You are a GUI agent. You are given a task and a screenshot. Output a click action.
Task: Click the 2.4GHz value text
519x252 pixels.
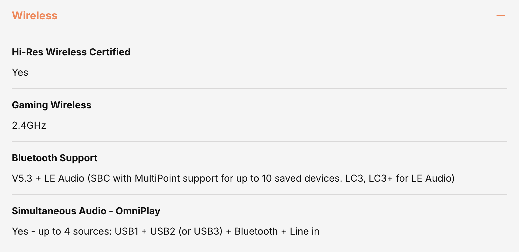(x=29, y=125)
